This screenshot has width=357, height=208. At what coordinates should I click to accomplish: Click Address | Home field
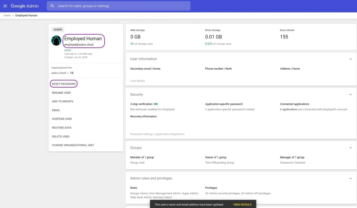coord(290,69)
